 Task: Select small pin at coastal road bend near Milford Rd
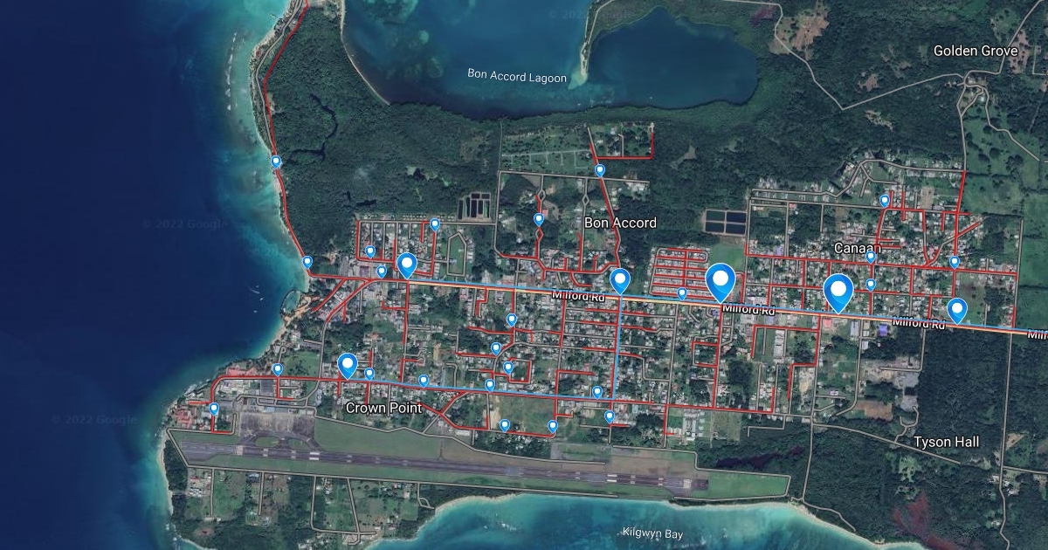307,261
